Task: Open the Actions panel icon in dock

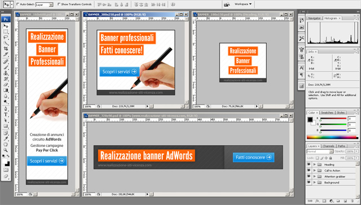Action: point(301,28)
